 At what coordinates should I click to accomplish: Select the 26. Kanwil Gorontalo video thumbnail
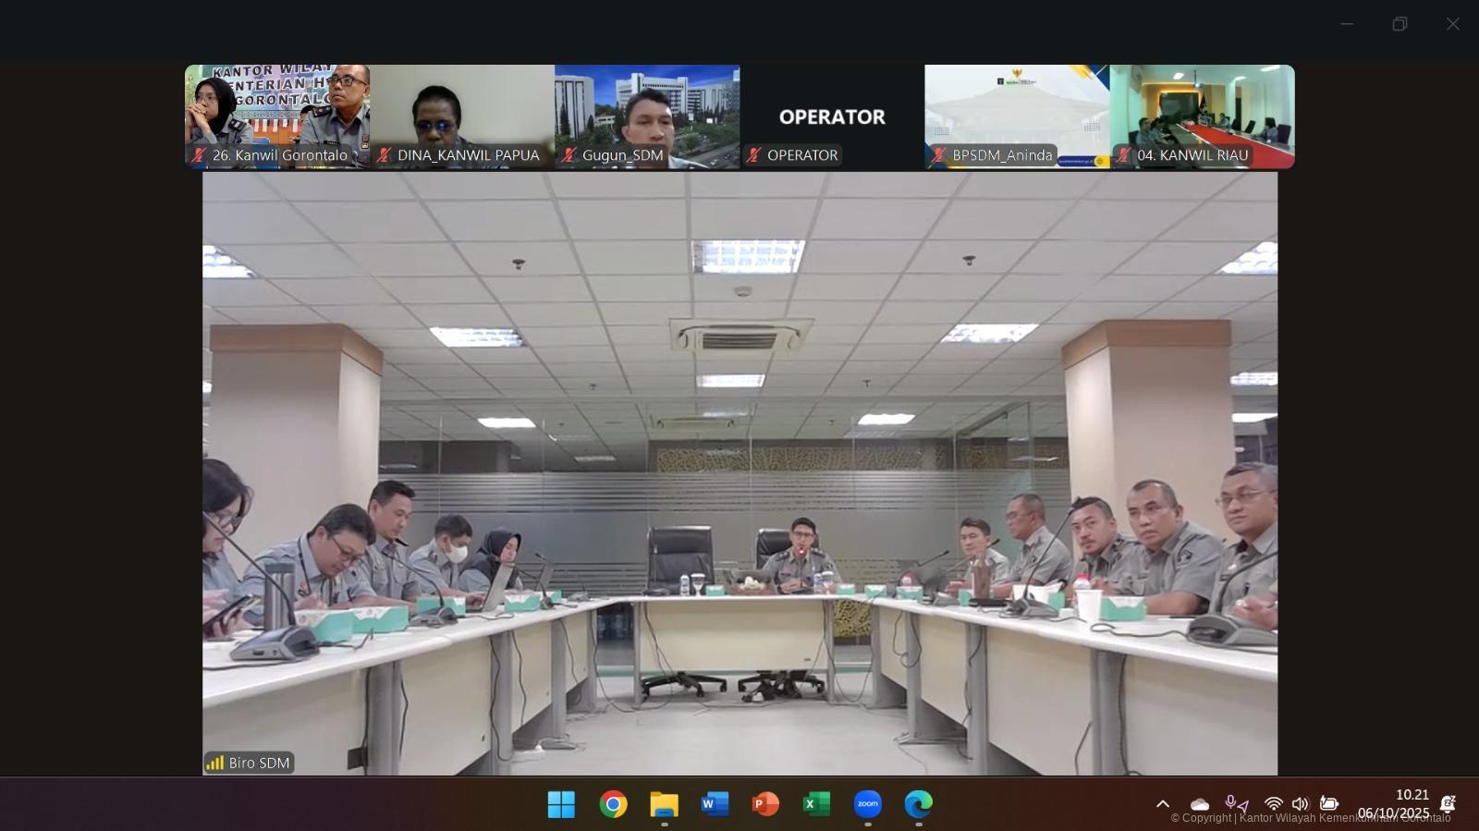pos(277,116)
